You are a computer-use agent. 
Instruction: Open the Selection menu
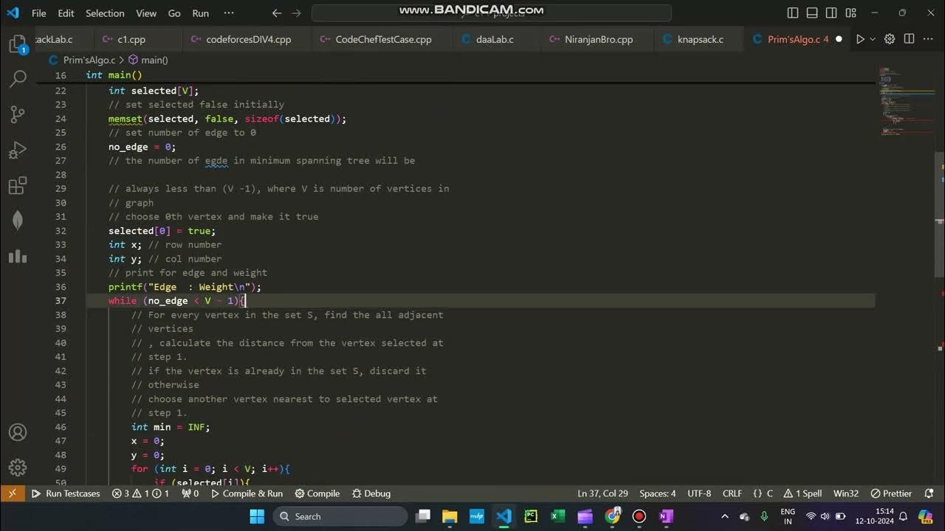click(105, 13)
